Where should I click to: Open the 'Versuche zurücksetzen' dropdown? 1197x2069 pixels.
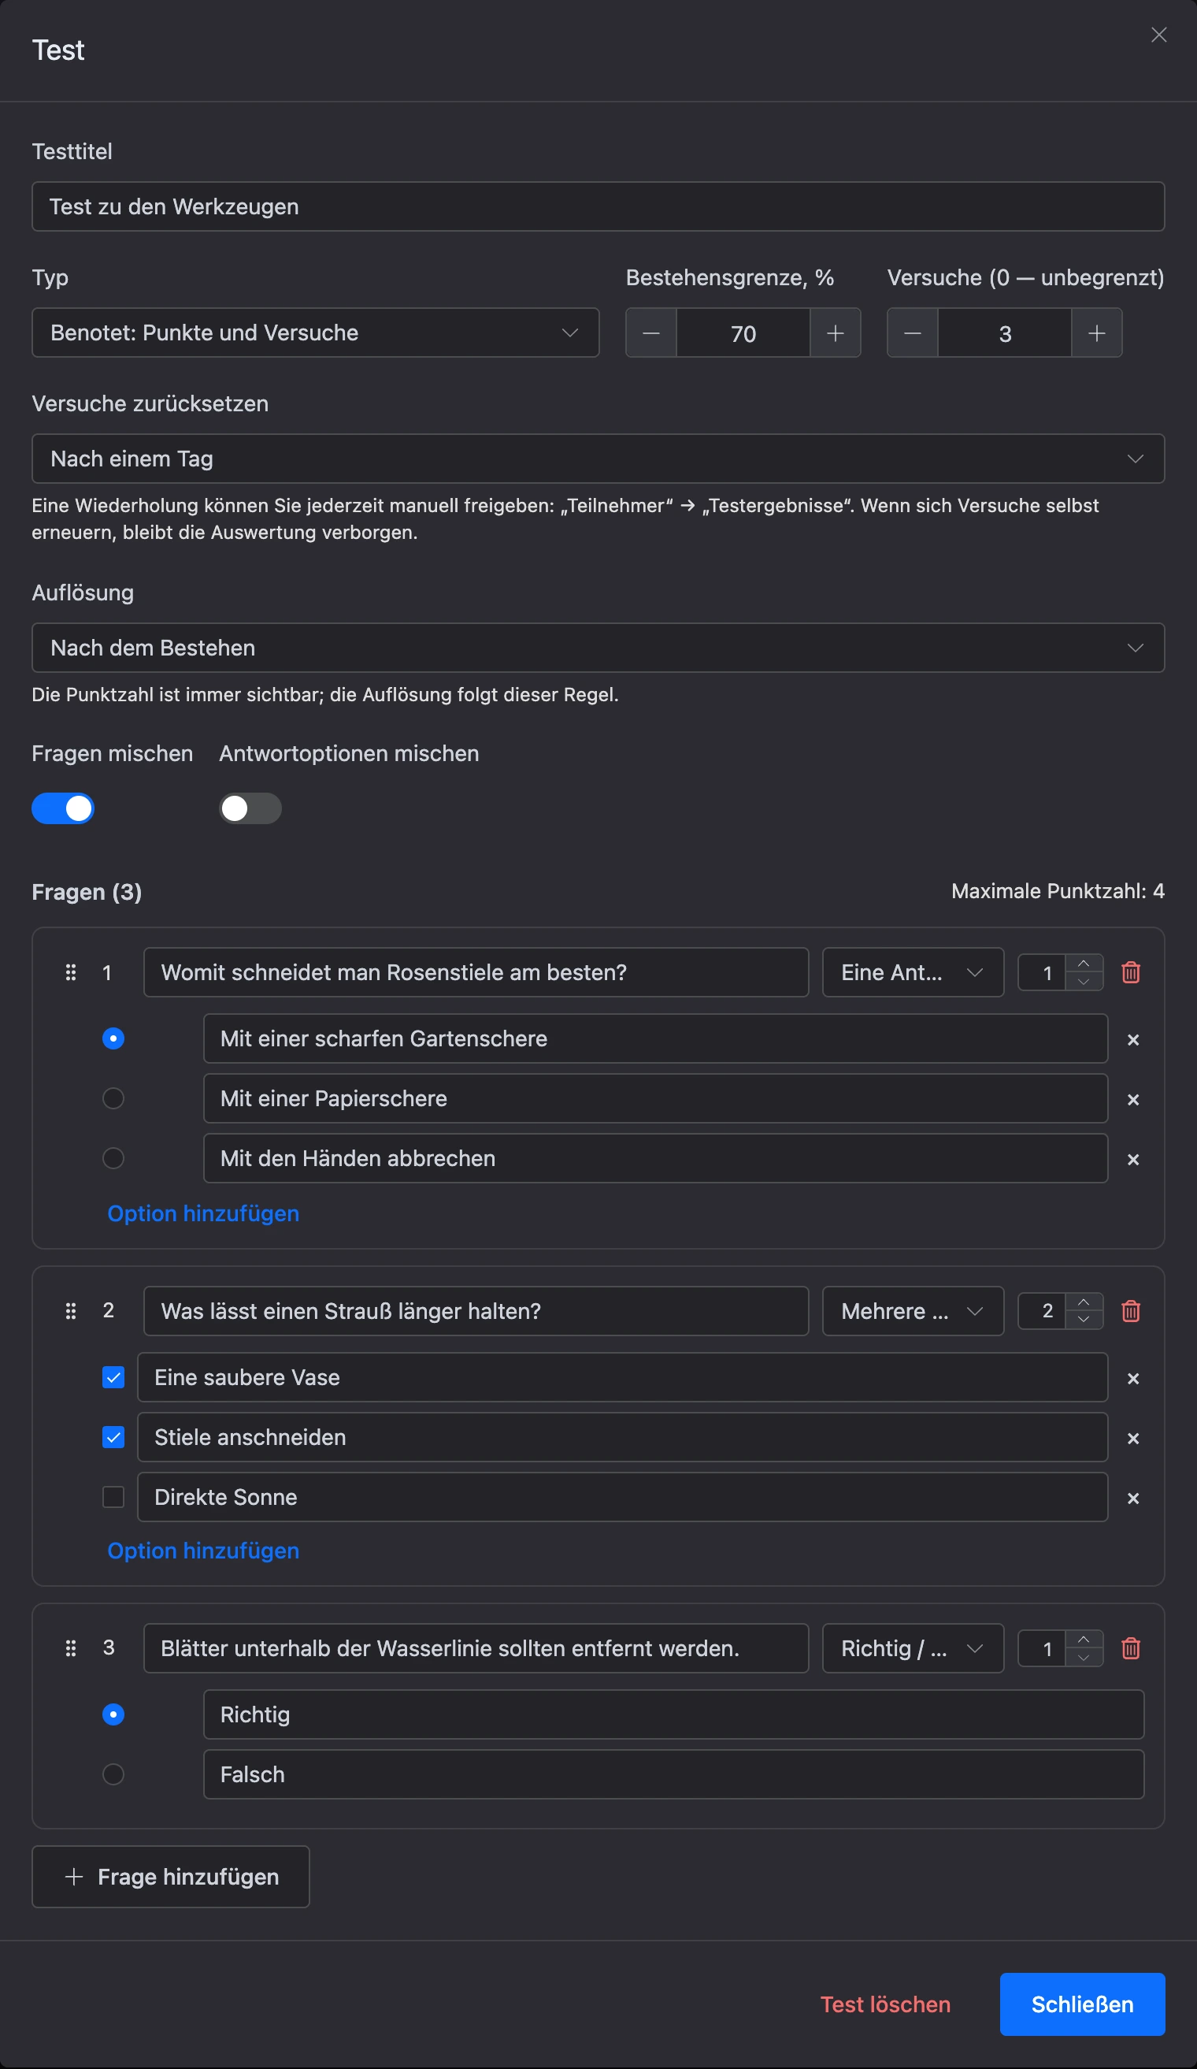598,459
